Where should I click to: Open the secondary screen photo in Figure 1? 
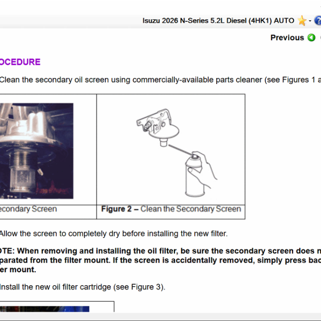coord(36,151)
